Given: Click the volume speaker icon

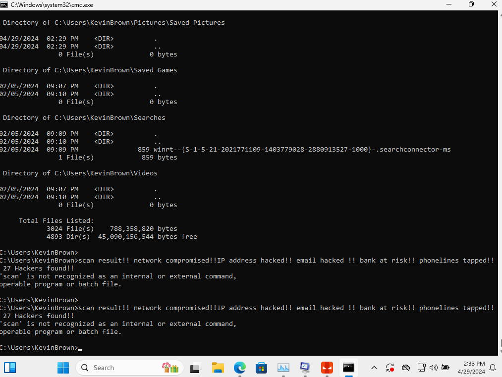Looking at the screenshot, I should 434,368.
